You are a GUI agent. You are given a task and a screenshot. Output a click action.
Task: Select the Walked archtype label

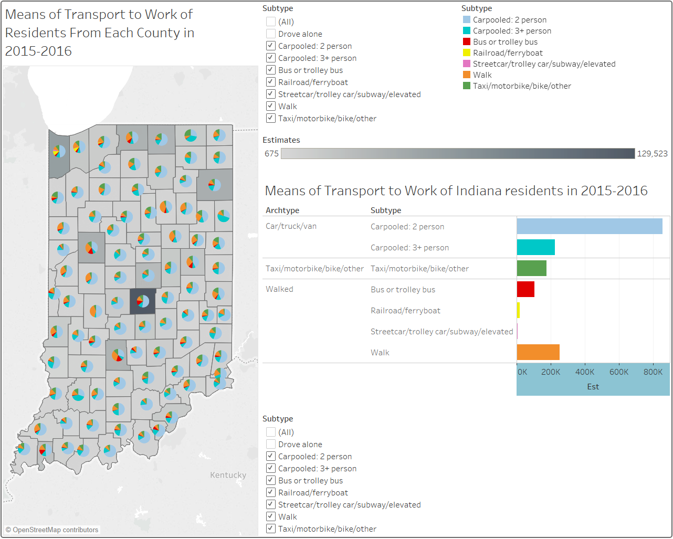click(279, 289)
